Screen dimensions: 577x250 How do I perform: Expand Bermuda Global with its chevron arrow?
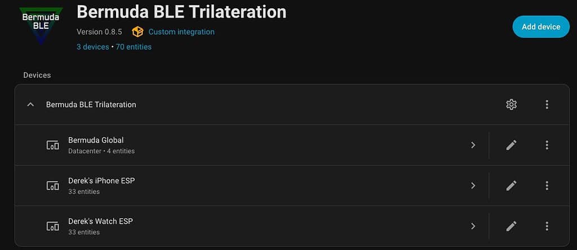(473, 145)
